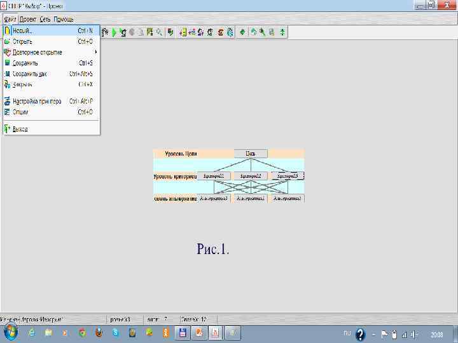This screenshot has height=343, width=458.
Task: Open Google Chrome from the taskbar
Action: pyautogui.click(x=82, y=333)
